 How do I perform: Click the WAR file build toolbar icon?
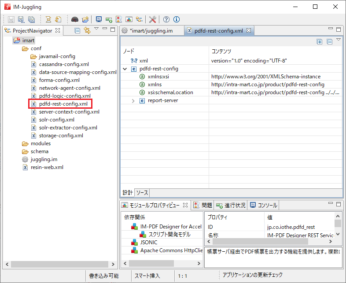point(48,19)
